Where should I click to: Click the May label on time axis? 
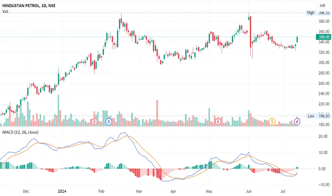(x=209, y=191)
